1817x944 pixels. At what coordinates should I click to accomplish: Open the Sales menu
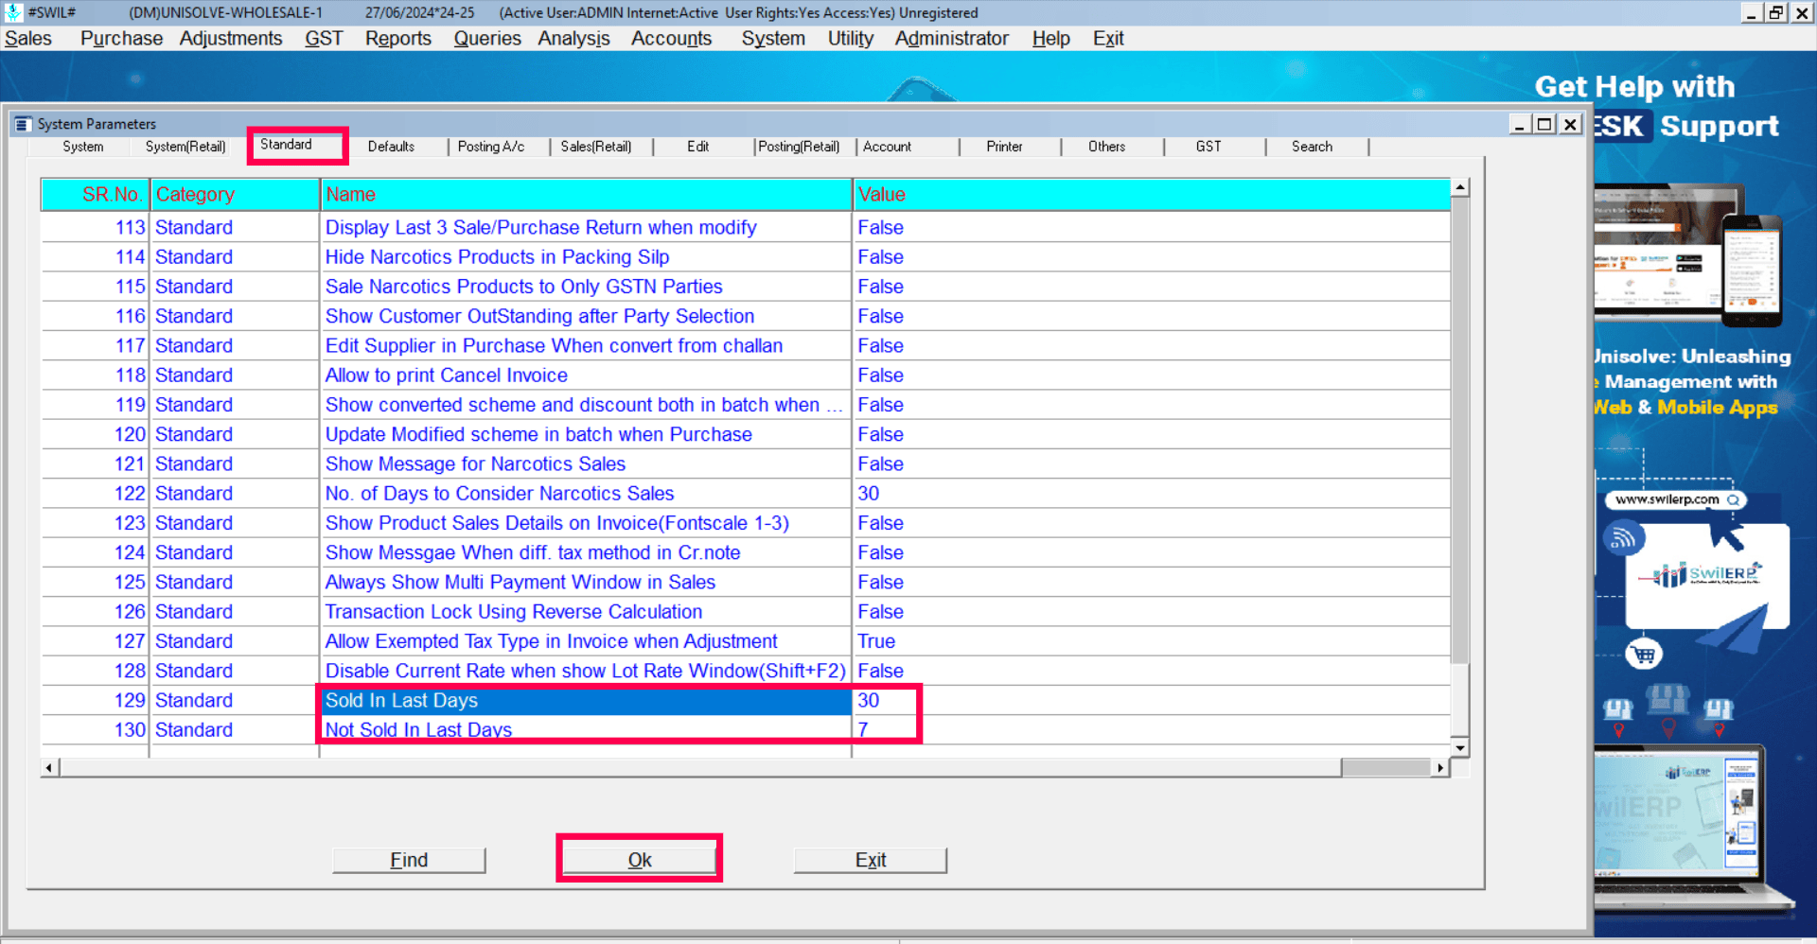point(28,39)
